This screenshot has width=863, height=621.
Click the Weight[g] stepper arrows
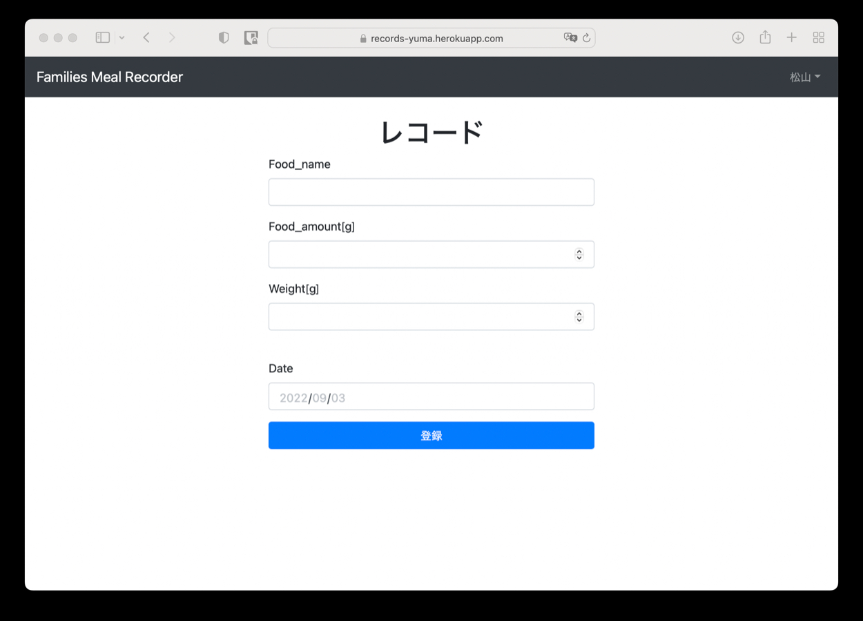click(579, 316)
